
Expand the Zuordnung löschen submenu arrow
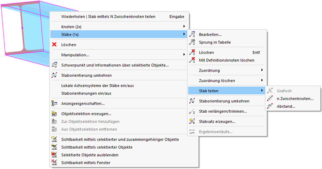point(262,80)
